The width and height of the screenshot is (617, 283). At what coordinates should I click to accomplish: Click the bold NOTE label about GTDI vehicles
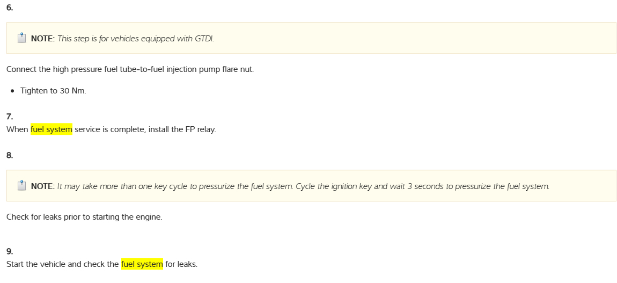tap(43, 39)
